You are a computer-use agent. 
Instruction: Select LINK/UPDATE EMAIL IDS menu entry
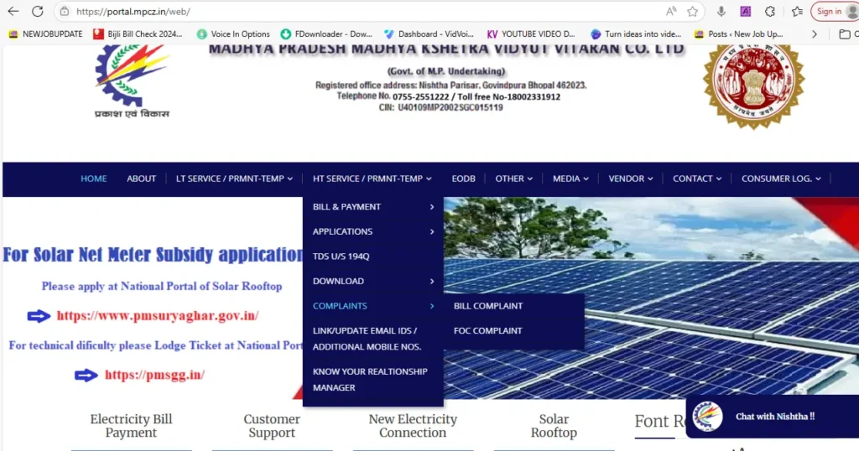[373, 339]
